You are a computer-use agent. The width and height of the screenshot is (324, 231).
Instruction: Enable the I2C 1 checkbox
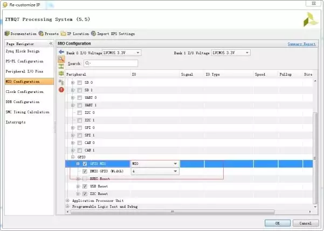click(79, 120)
